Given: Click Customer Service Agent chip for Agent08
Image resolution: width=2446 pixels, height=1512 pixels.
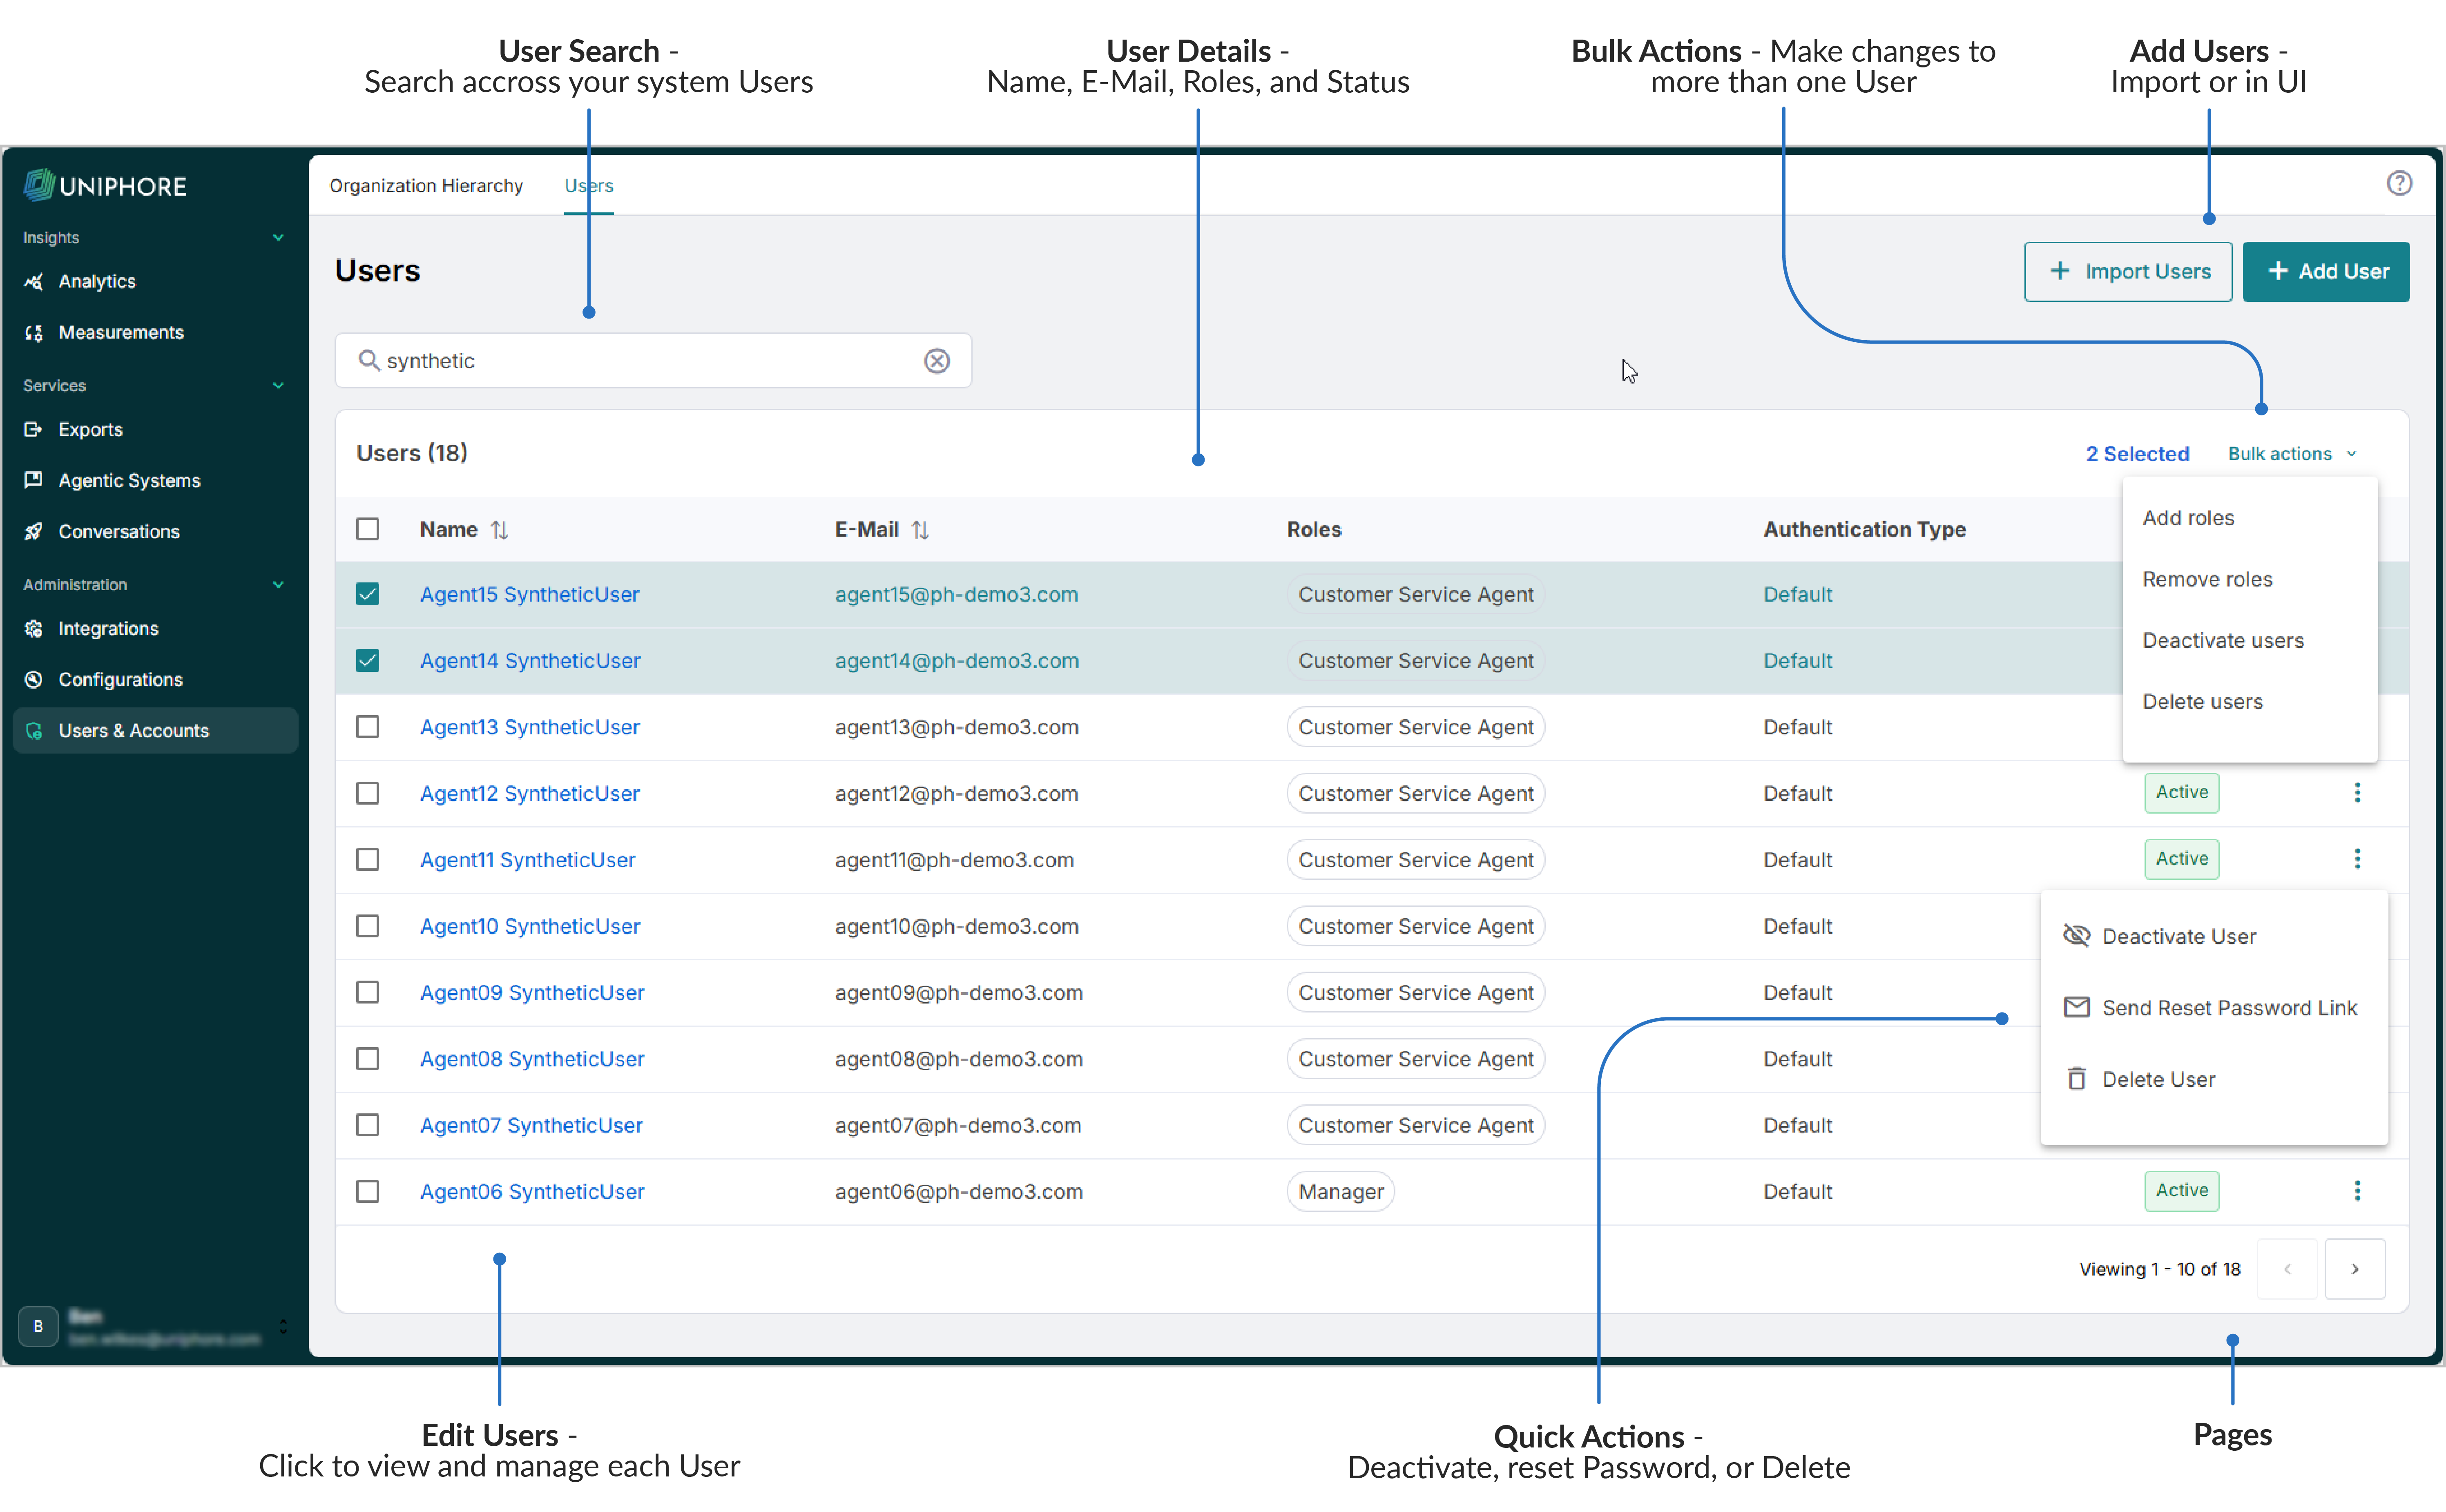Looking at the screenshot, I should click(1416, 1059).
